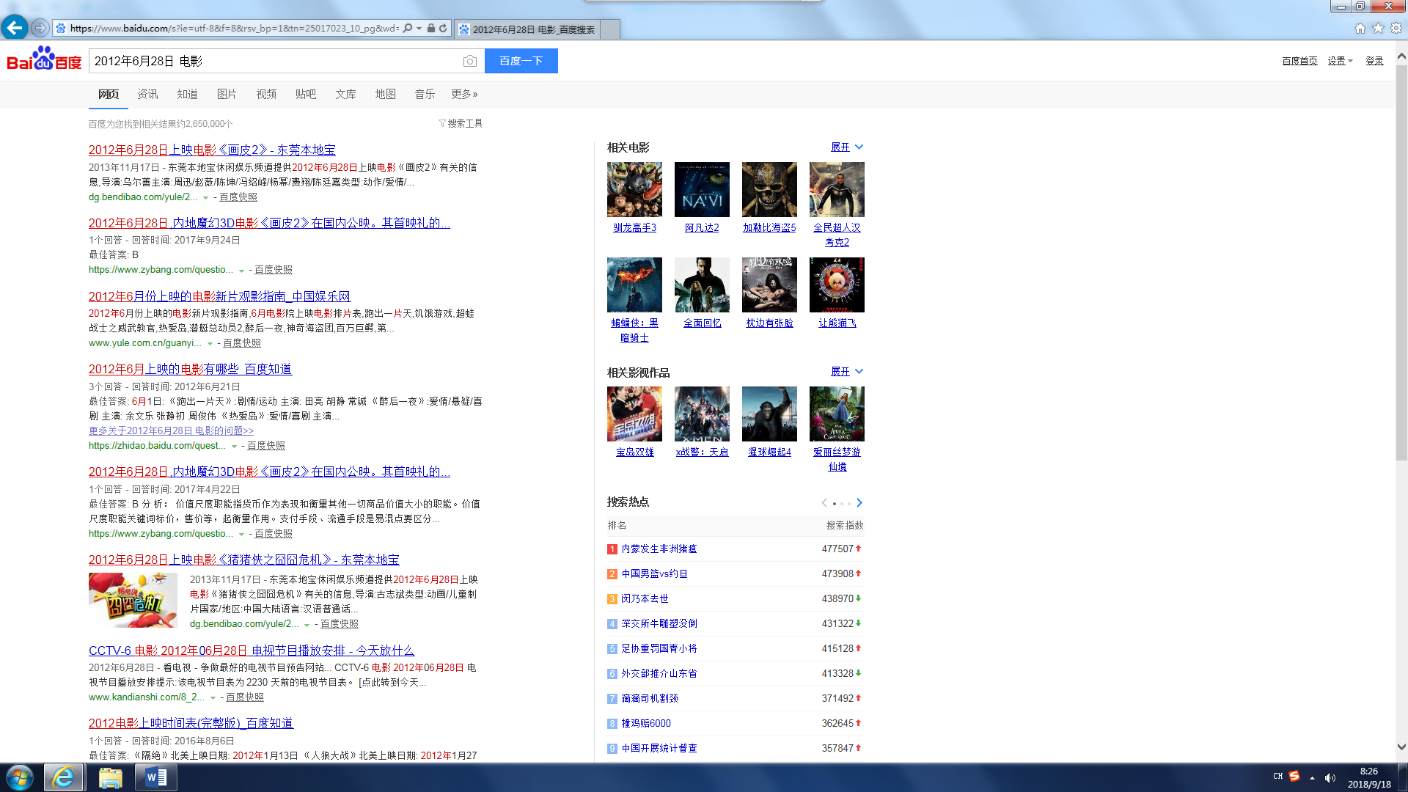Viewport: 1408px width, 792px height.
Task: Click the 蝙蝠侠:黑暗骑士 poster thumbnail
Action: (634, 285)
